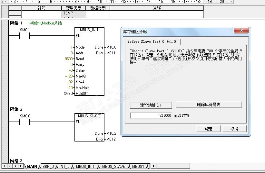Click the 网络 2 network label
Viewport: 265px width, 173px height.
pyautogui.click(x=16, y=109)
